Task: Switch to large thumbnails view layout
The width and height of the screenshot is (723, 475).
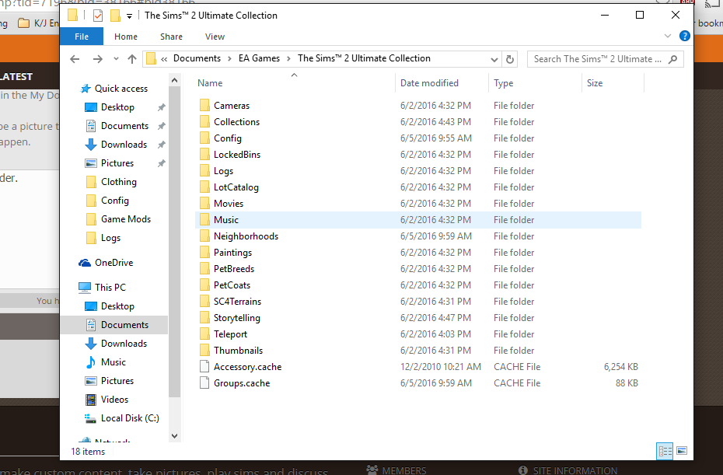Action: pos(682,450)
